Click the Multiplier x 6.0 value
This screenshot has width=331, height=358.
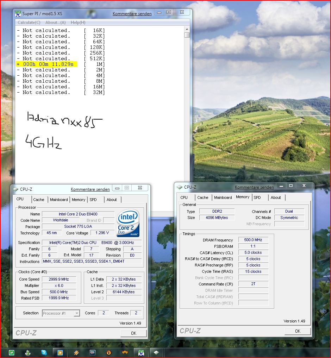click(59, 285)
